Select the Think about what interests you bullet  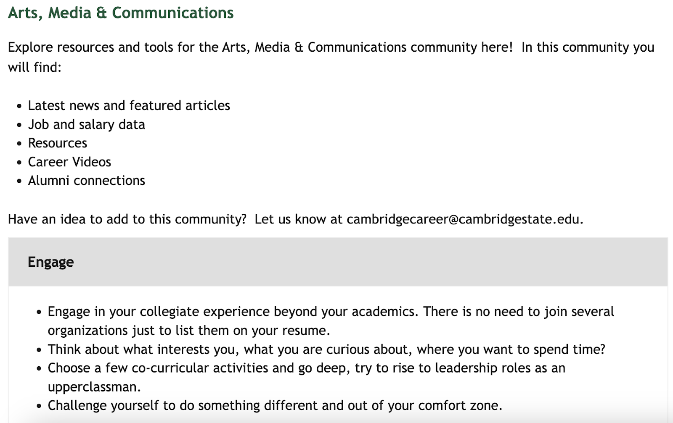pos(326,349)
